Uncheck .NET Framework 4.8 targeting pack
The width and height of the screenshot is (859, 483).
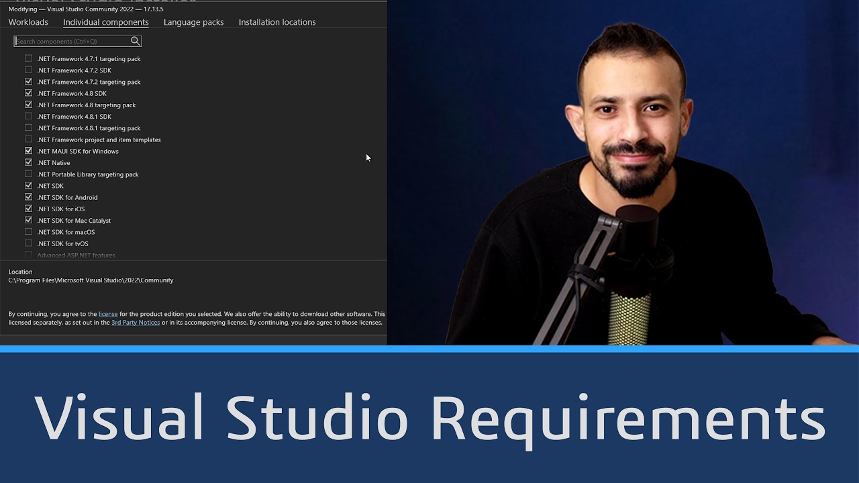pos(28,105)
